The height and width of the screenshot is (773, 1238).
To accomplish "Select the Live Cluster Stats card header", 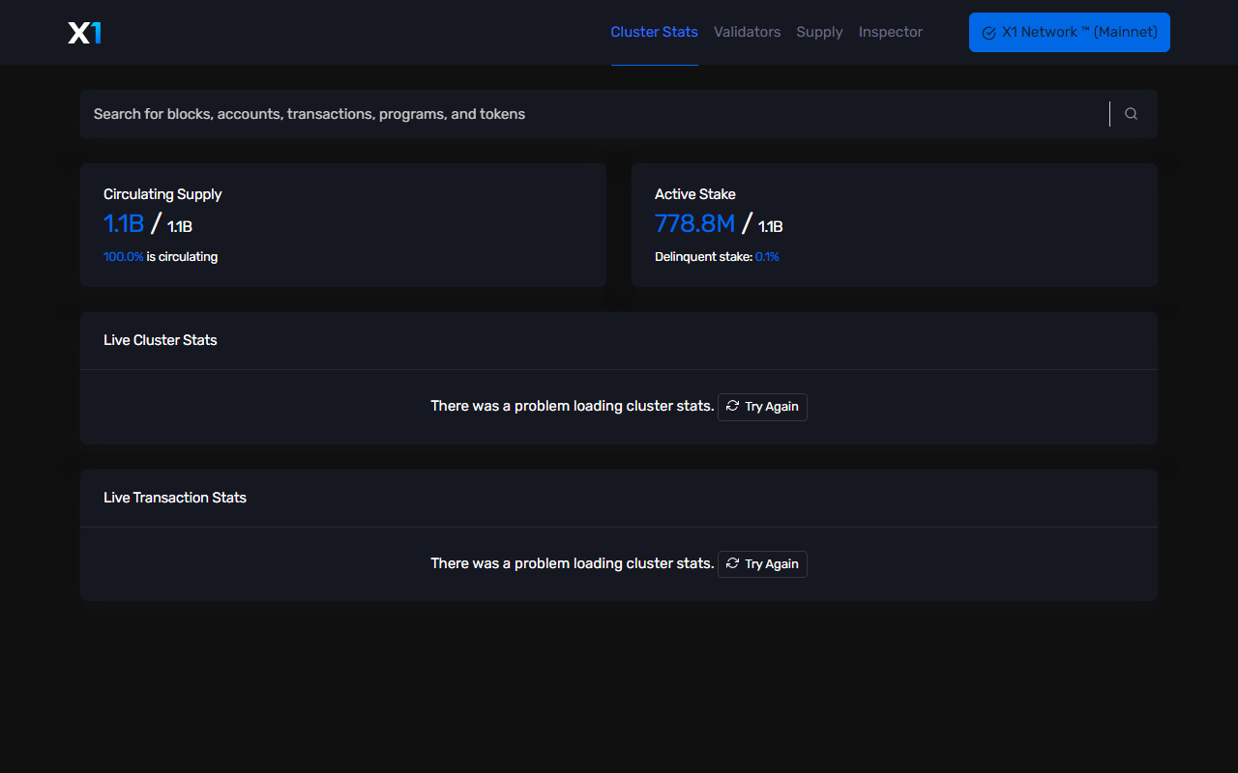I will (x=619, y=340).
